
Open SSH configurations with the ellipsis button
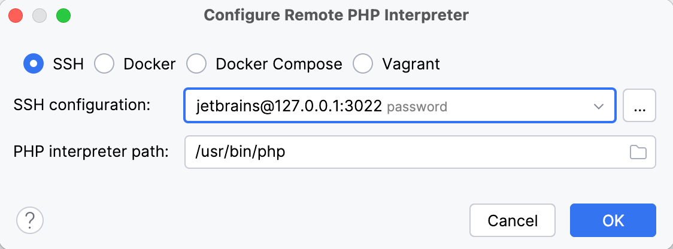[639, 106]
